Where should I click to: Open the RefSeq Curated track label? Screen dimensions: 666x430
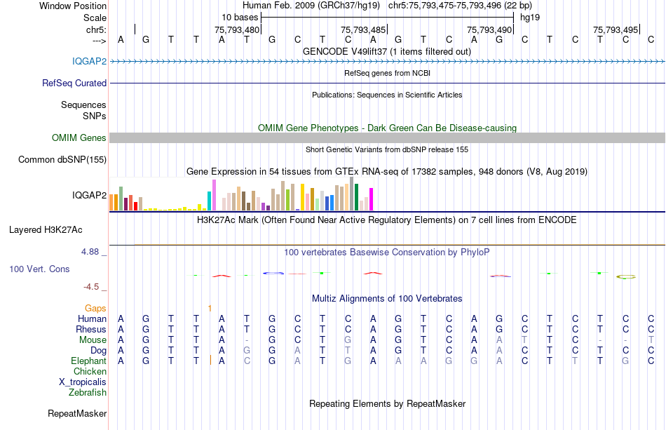[x=74, y=83]
